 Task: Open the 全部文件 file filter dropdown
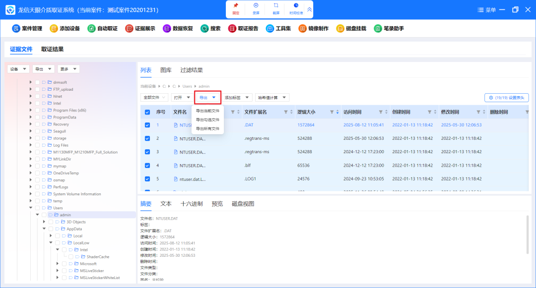tap(154, 97)
